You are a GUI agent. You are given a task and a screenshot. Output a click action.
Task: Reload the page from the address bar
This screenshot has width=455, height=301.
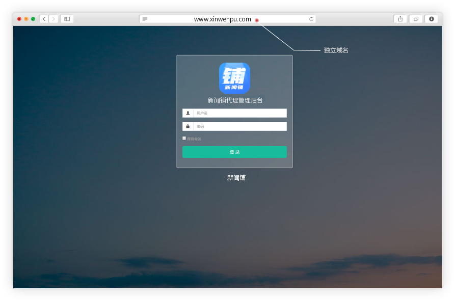(x=311, y=19)
